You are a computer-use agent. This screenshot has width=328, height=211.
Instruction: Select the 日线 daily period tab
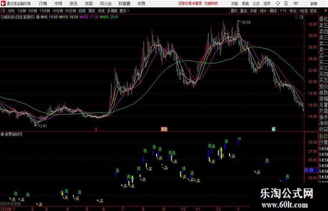coord(82,11)
